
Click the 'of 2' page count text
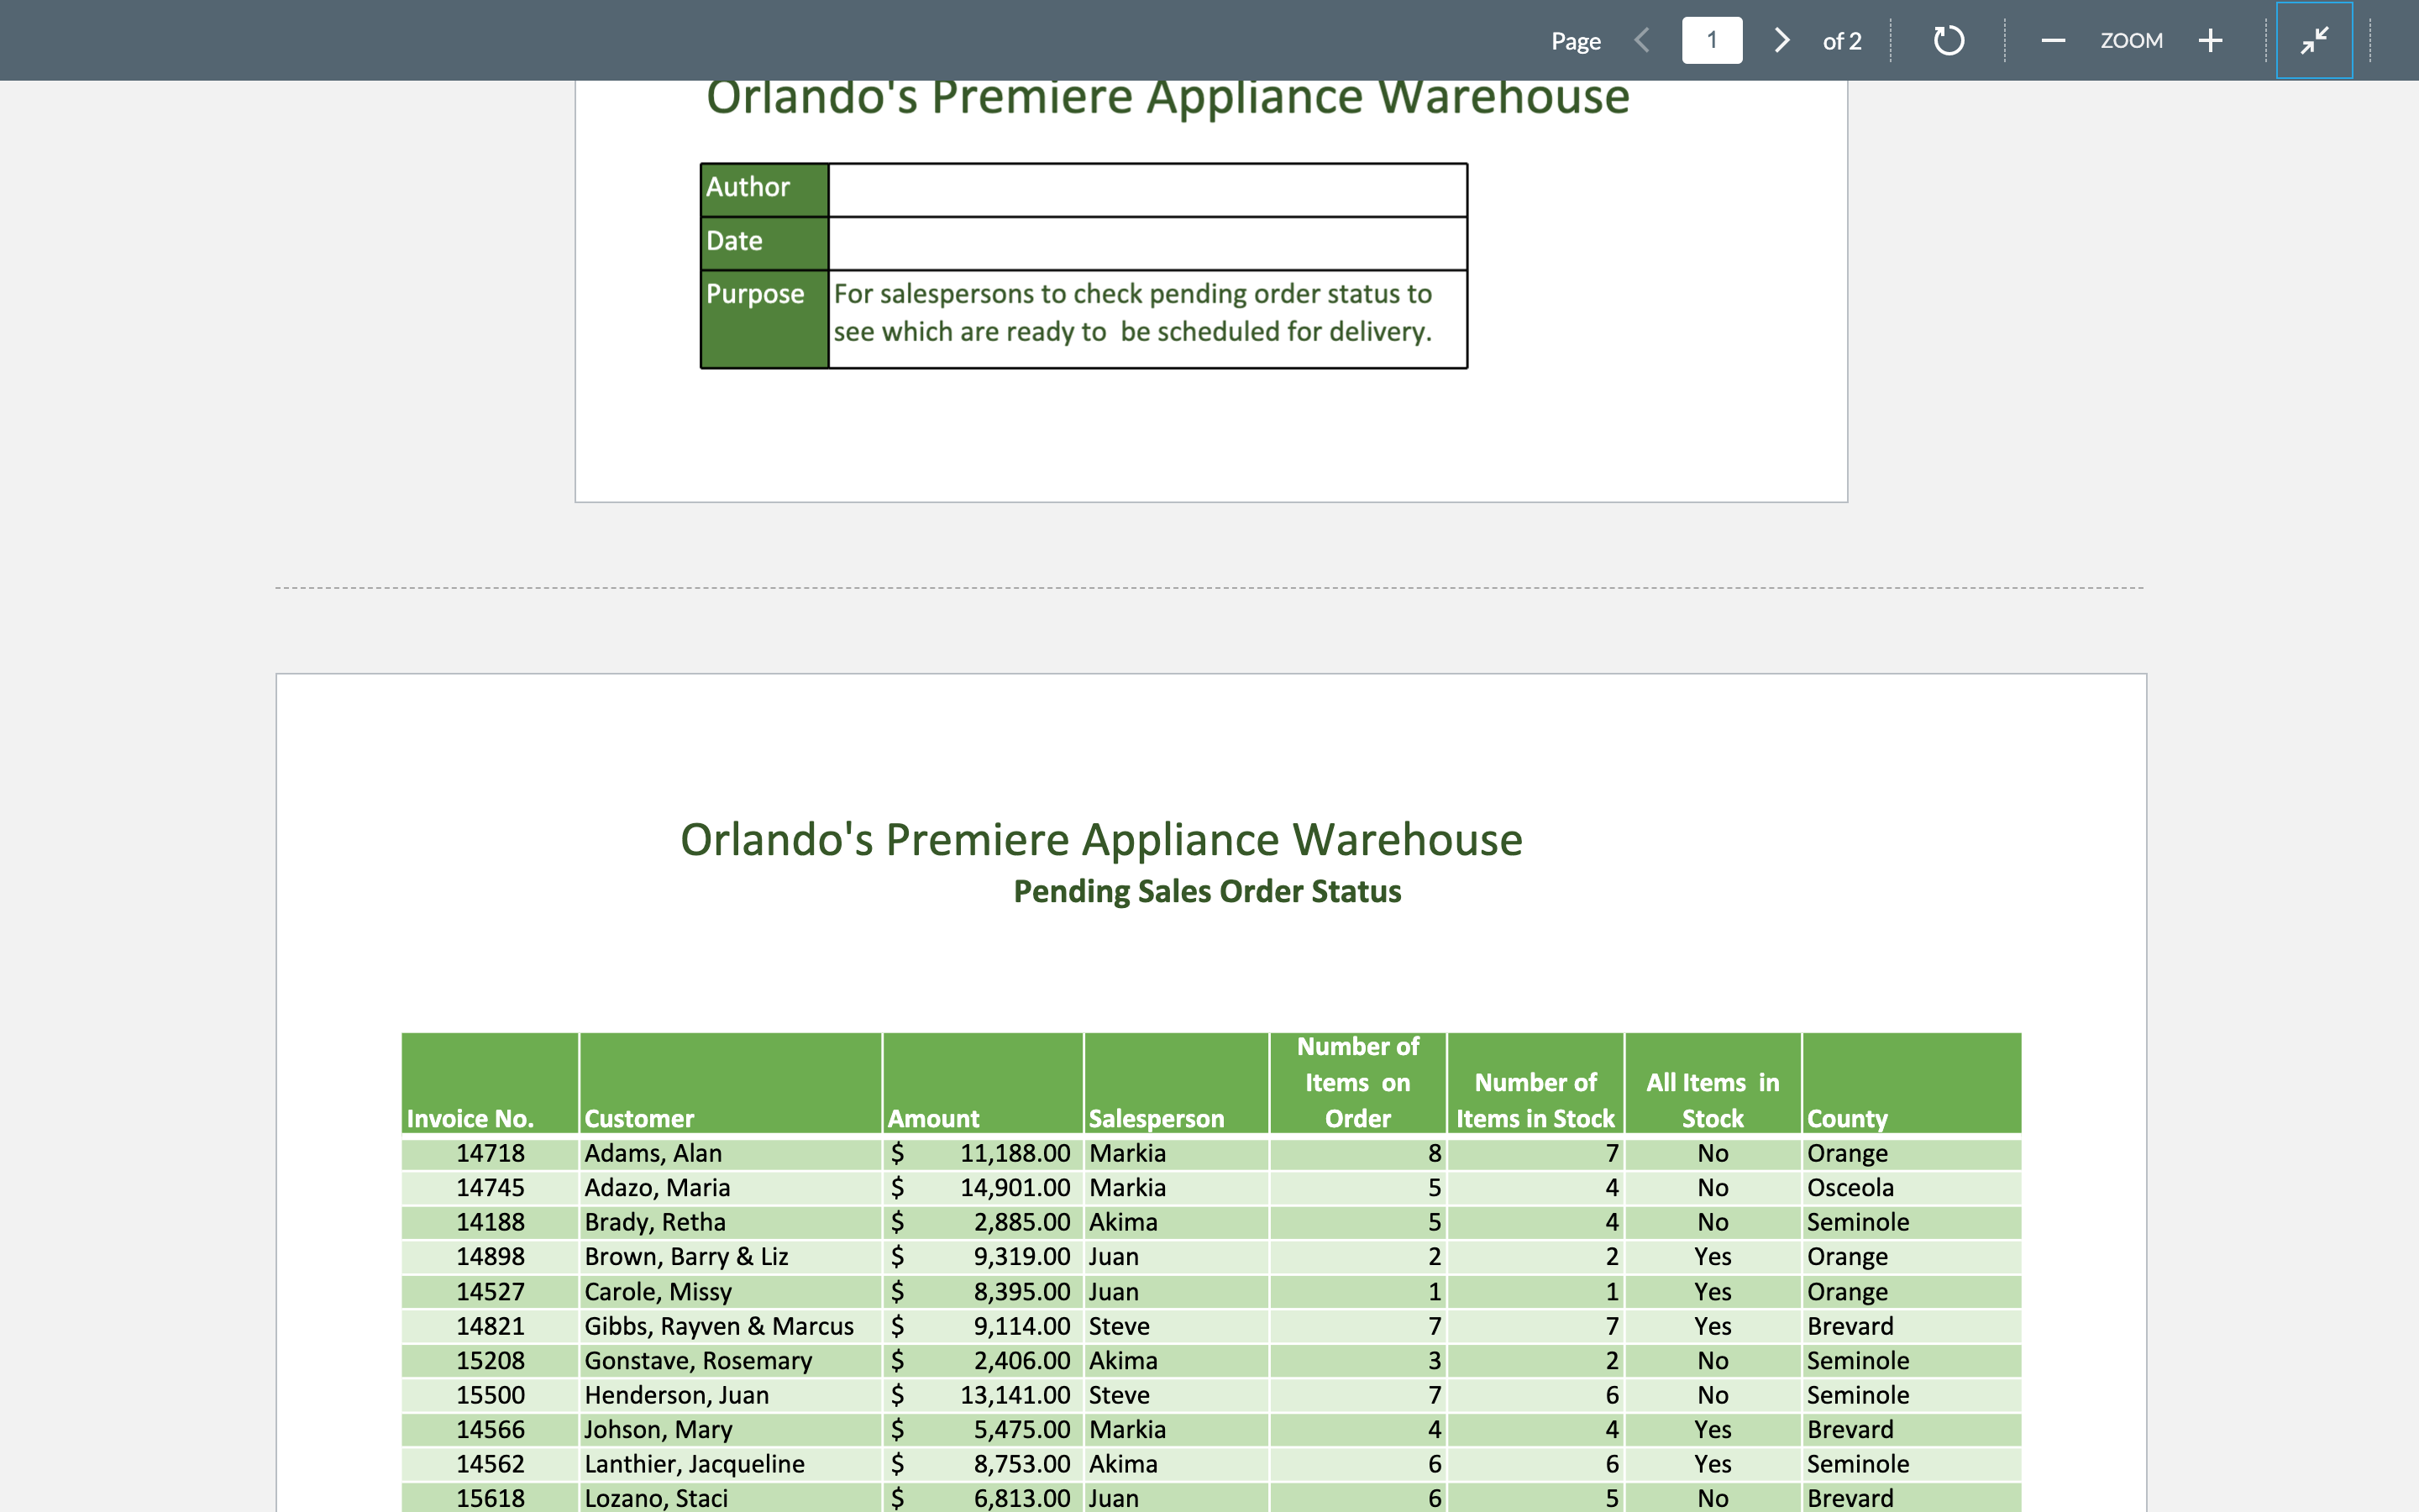point(1841,41)
